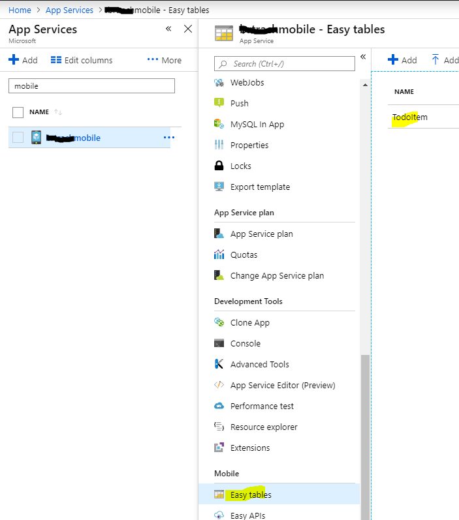Collapse the resource menu with double chevron
This screenshot has width=459, height=520.
tap(363, 57)
